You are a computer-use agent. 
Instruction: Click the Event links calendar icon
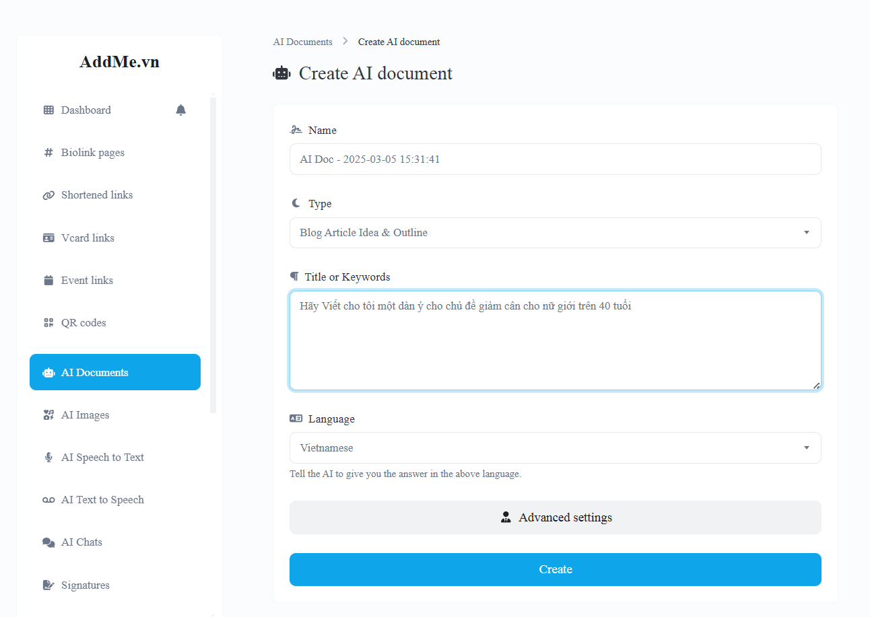[x=48, y=281]
